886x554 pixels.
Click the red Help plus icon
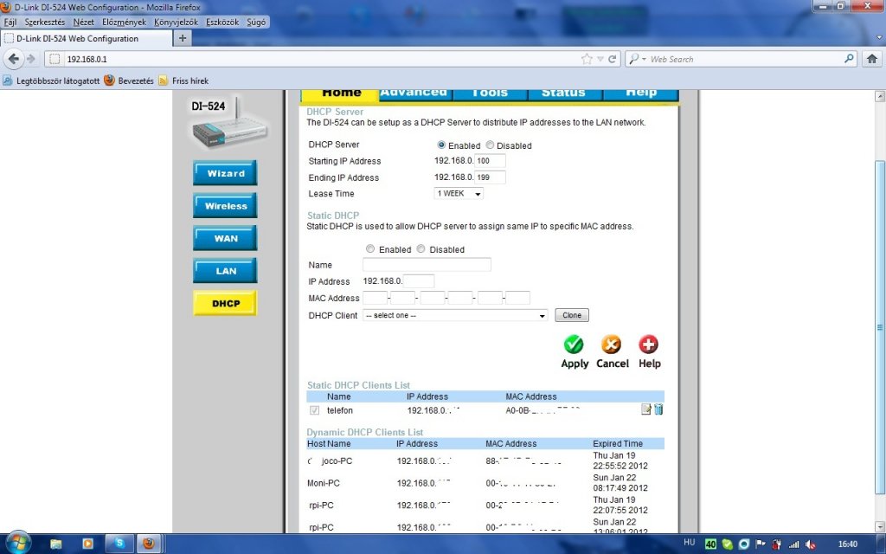[648, 345]
